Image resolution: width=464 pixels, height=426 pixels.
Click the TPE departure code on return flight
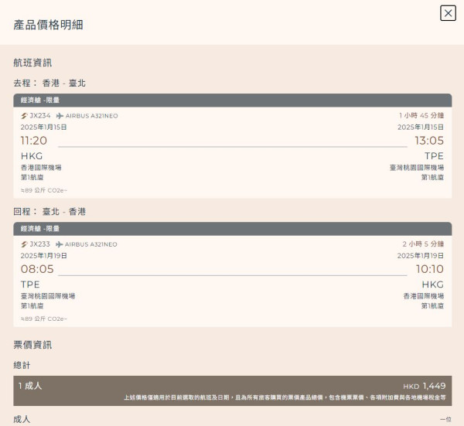point(30,285)
